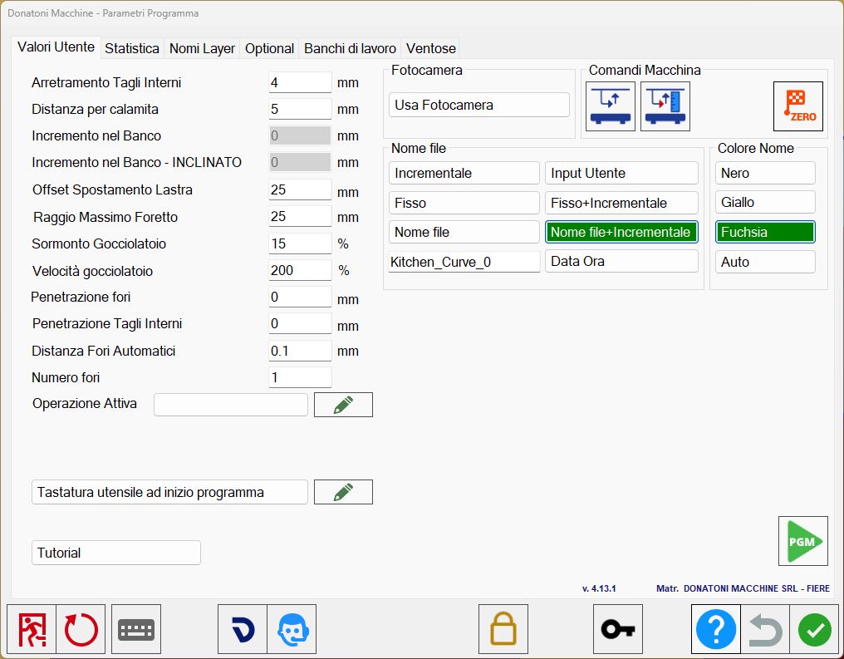Confirm with the green checkmark icon
The width and height of the screenshot is (844, 659).
814,629
